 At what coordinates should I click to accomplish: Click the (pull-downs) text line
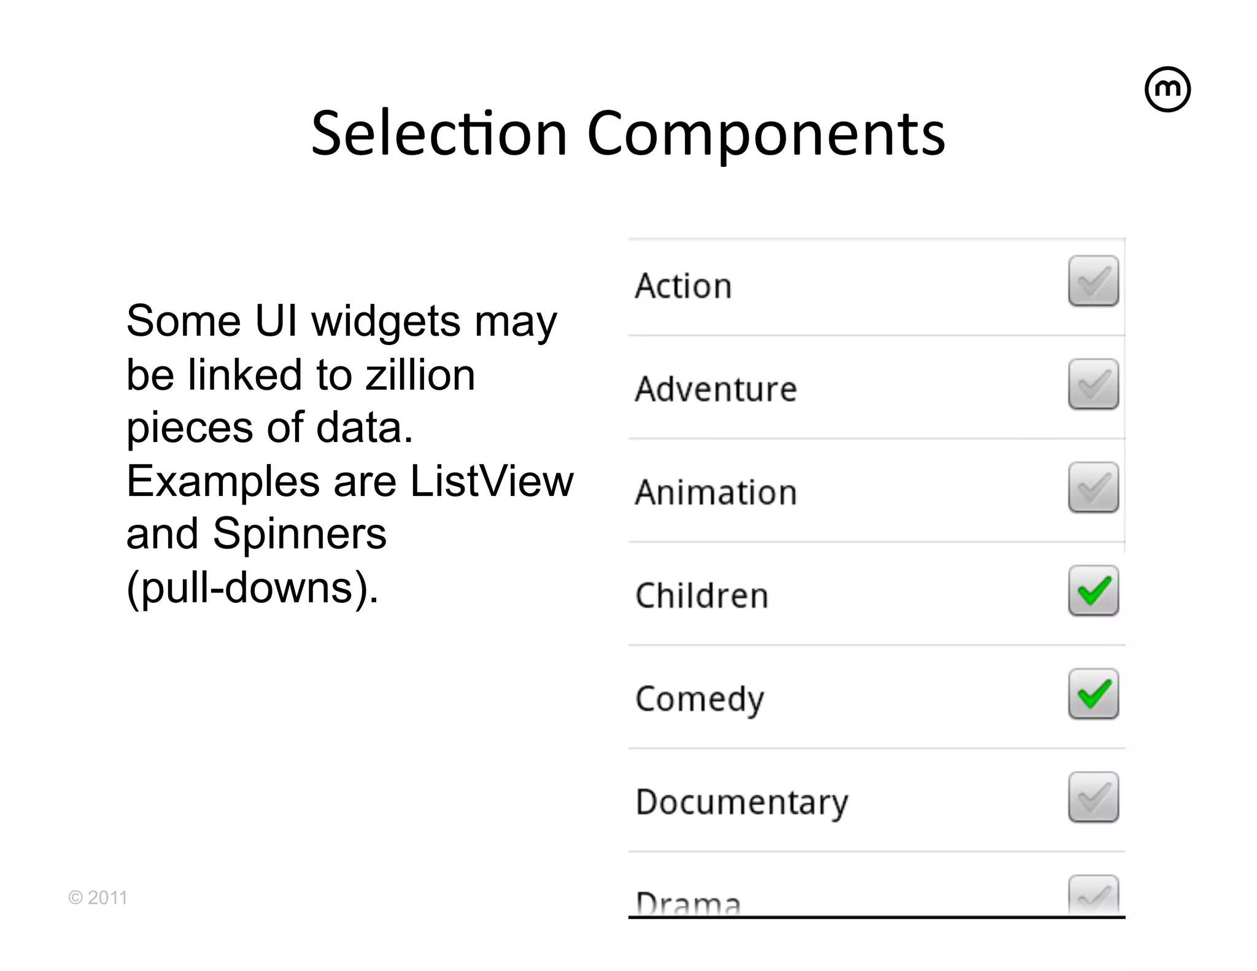pos(252,587)
